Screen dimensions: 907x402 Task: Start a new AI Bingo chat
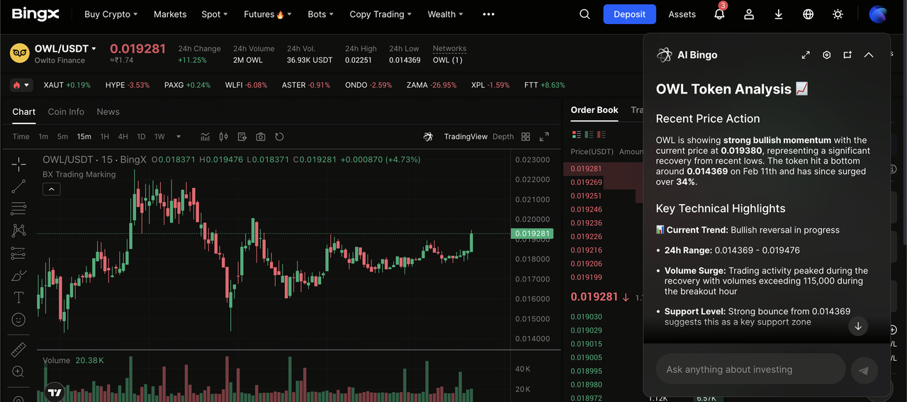847,55
